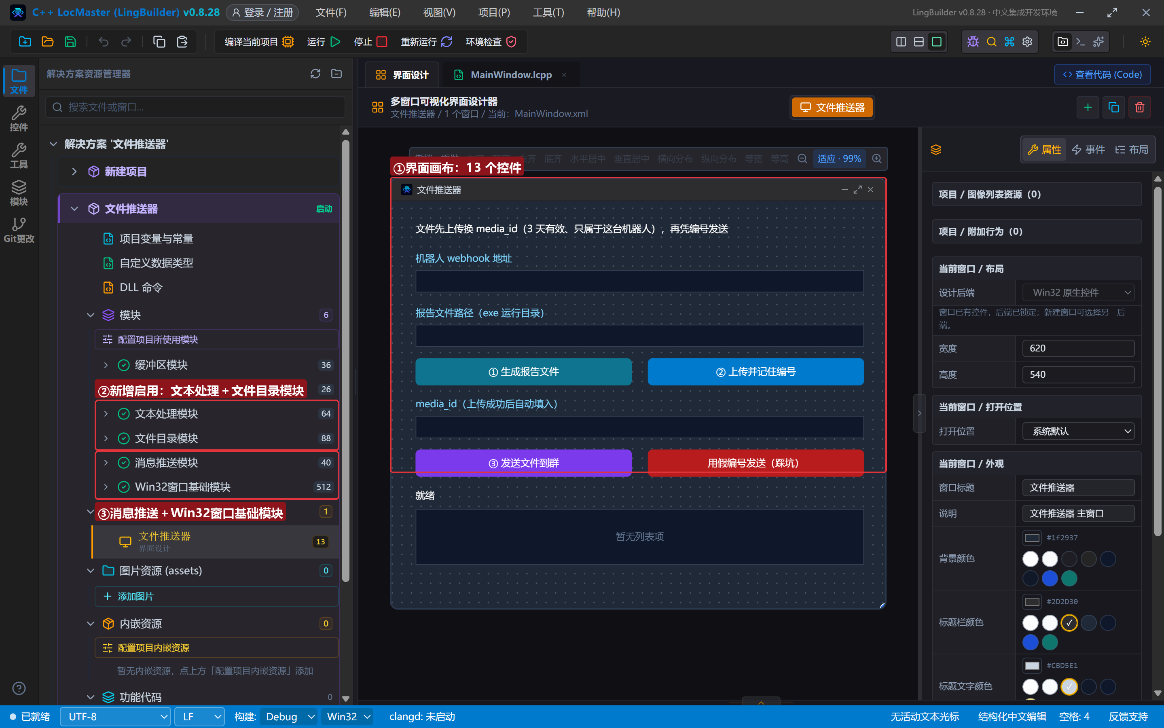
Task: Open the 文件(F) menu
Action: (331, 13)
